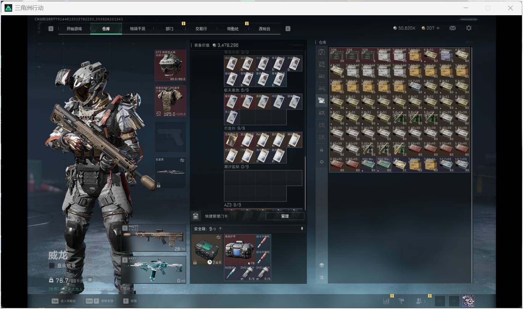Click the Ctrl F 转移全部 shortcut
The height and width of the screenshot is (309, 523).
pyautogui.click(x=99, y=301)
